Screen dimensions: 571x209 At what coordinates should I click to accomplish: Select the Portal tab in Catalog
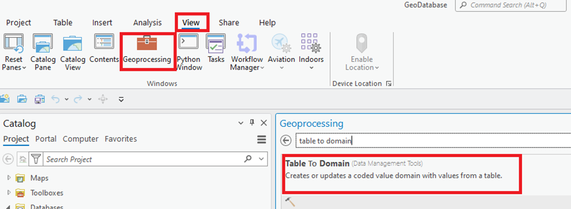click(x=46, y=139)
